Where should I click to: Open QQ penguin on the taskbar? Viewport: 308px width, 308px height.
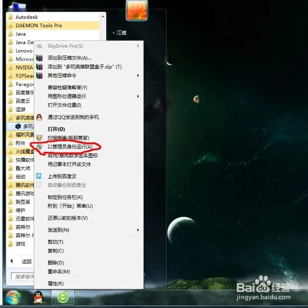pos(38,298)
